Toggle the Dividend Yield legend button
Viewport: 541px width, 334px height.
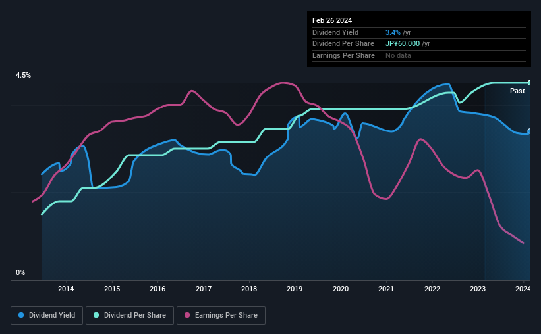pos(47,316)
